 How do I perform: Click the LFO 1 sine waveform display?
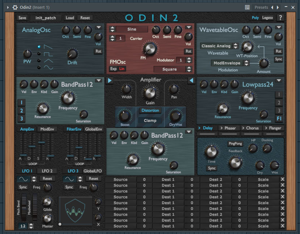[x=23, y=179]
